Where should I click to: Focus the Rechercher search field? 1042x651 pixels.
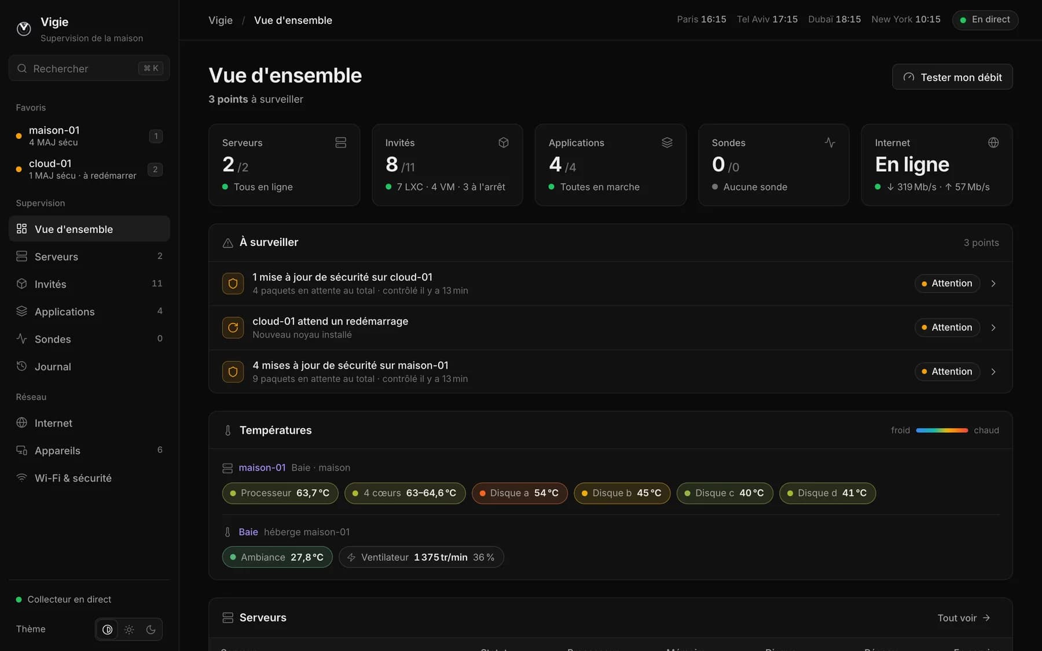(89, 68)
